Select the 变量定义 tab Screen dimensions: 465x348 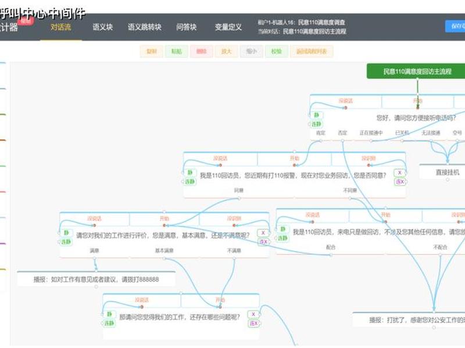pyautogui.click(x=228, y=27)
